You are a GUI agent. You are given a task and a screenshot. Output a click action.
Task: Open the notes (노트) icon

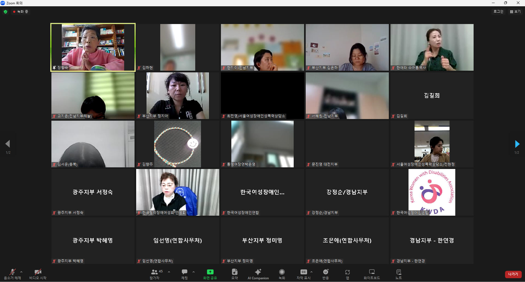click(x=399, y=274)
